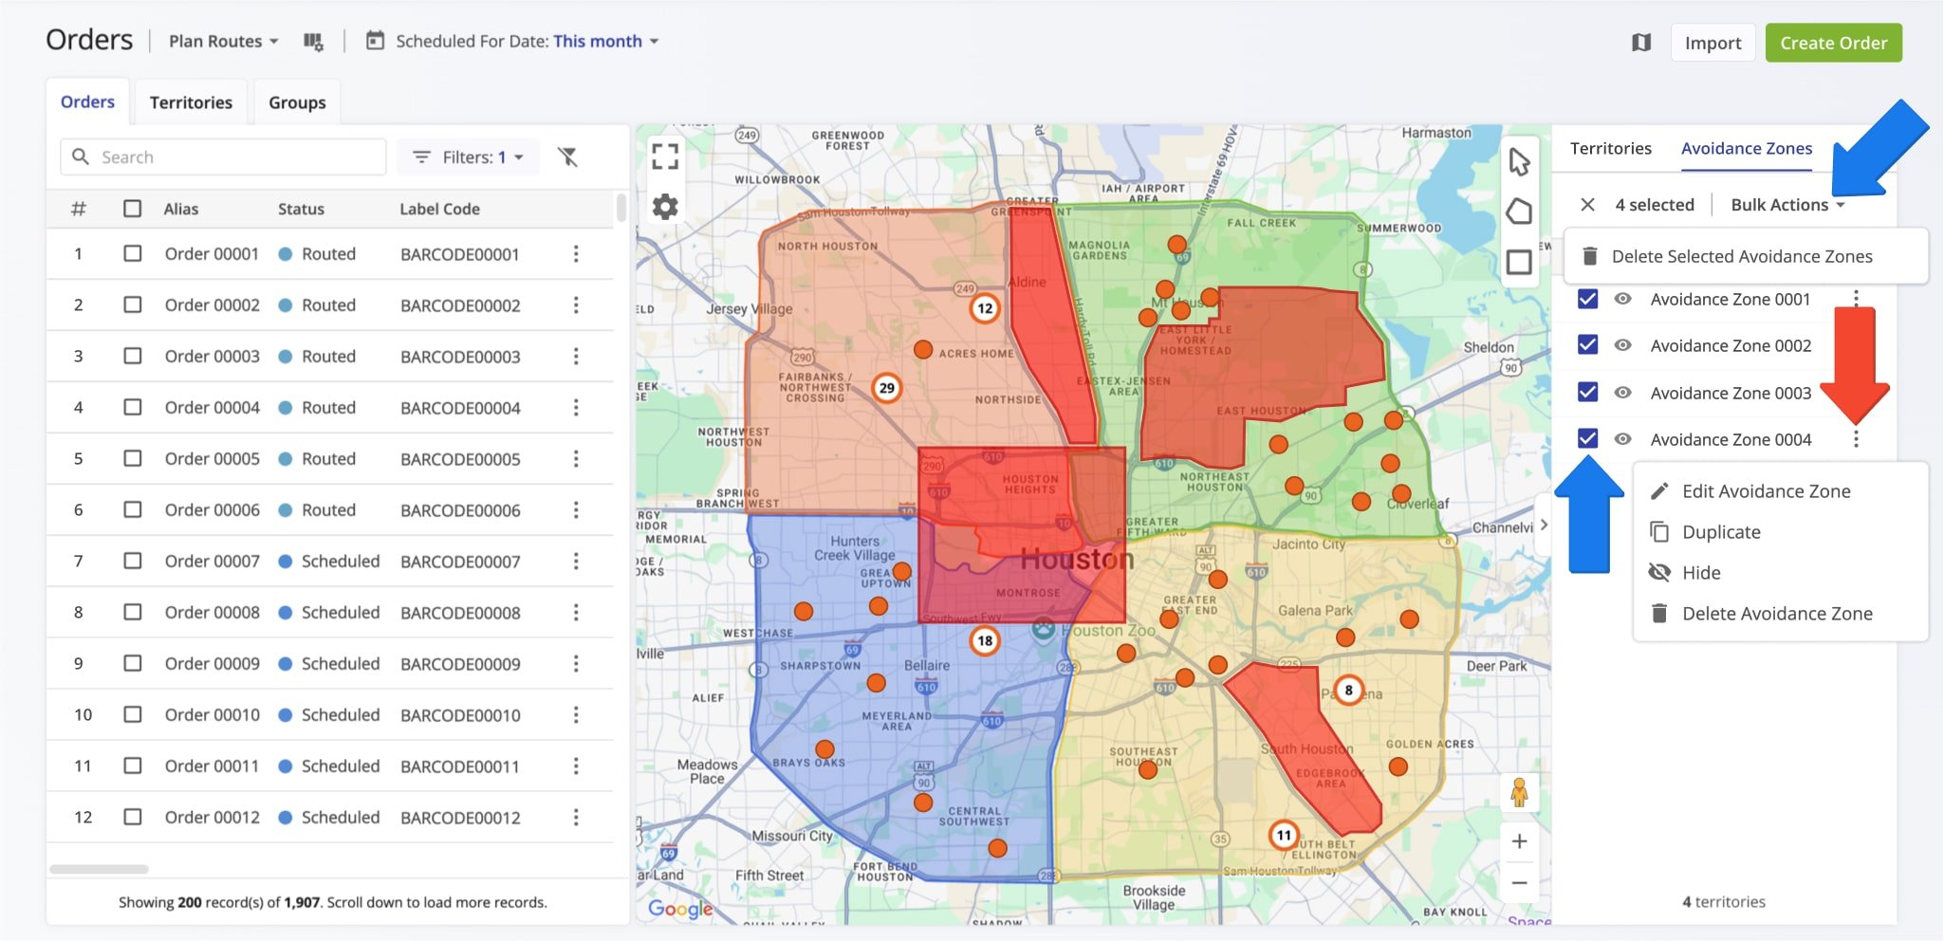Click the trash icon in bulk delete option
This screenshot has height=941, width=1944.
[x=1590, y=256]
